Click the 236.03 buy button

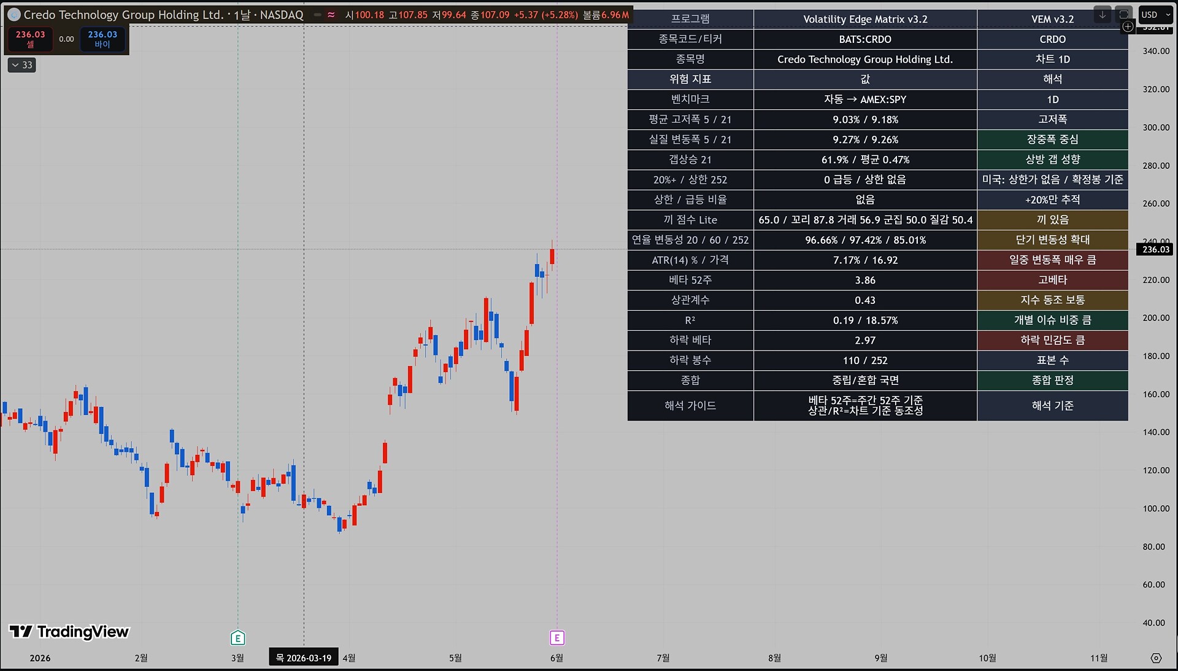102,39
